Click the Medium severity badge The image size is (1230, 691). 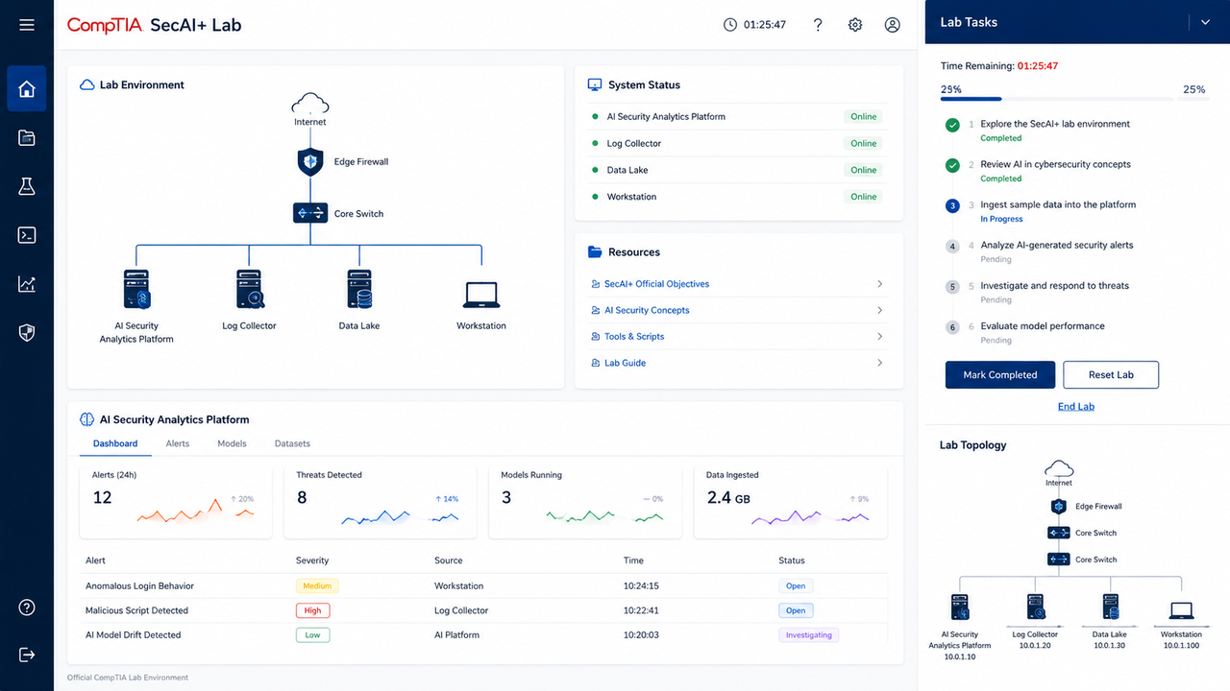coord(317,585)
